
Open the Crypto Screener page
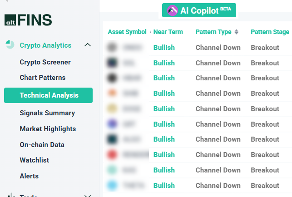coord(45,62)
